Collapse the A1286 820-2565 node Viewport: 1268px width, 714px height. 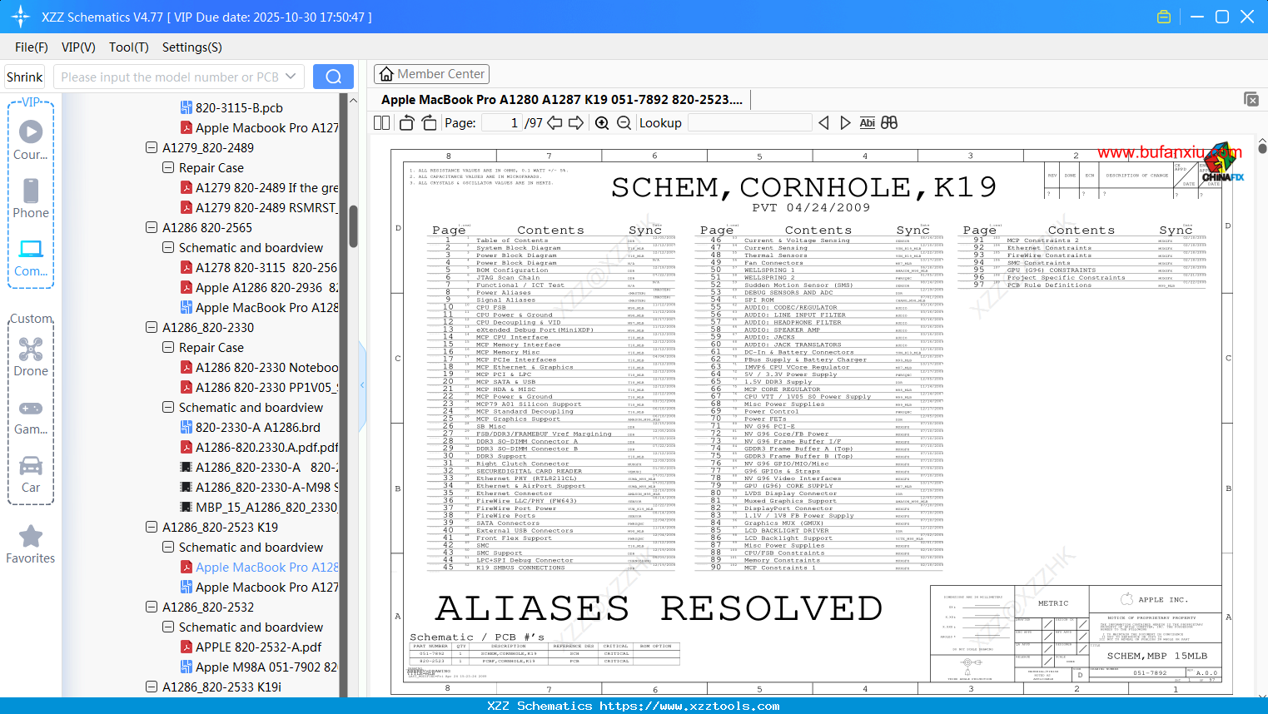152,227
